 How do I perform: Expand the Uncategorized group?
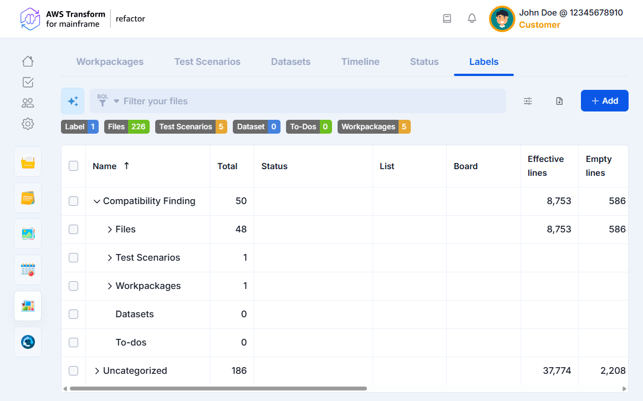pyautogui.click(x=97, y=371)
